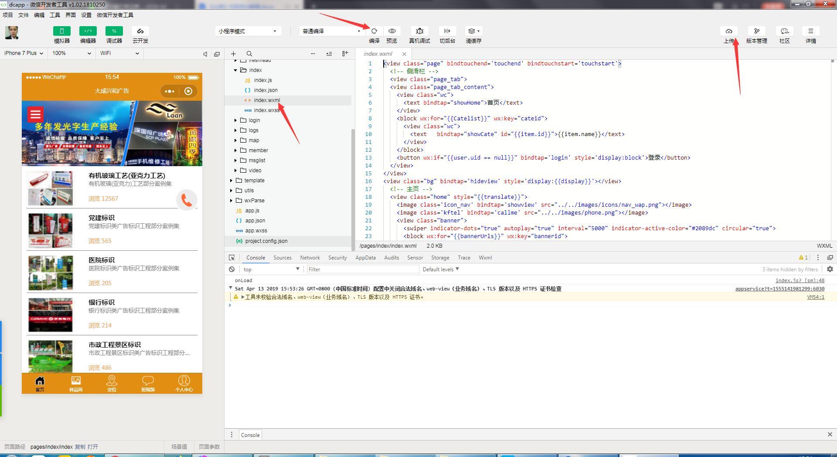Click the clear cache (清缓存) icon
Image resolution: width=837 pixels, height=457 pixels.
(473, 31)
